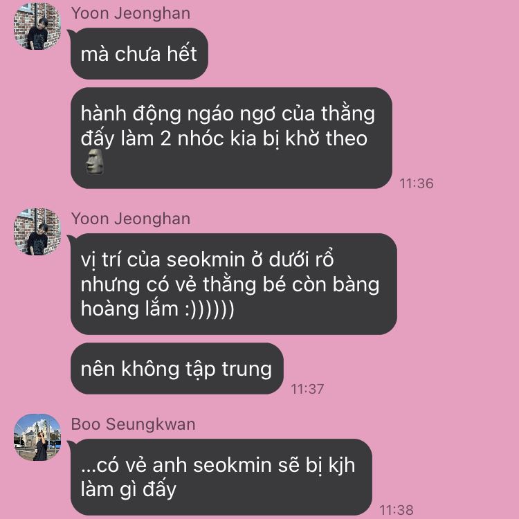The height and width of the screenshot is (519, 519).
Task: Tap "2 nhóc kia" in Jeonghan's message
Action: point(208,138)
